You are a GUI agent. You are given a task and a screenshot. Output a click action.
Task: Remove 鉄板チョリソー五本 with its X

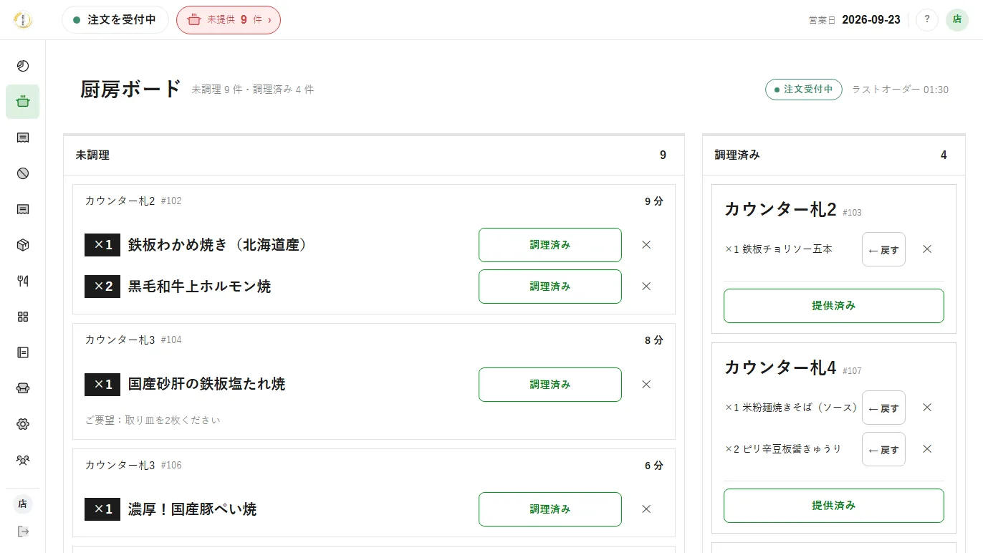pos(927,249)
